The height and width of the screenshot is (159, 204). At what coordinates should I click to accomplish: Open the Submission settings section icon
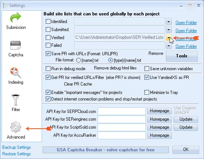16,18
